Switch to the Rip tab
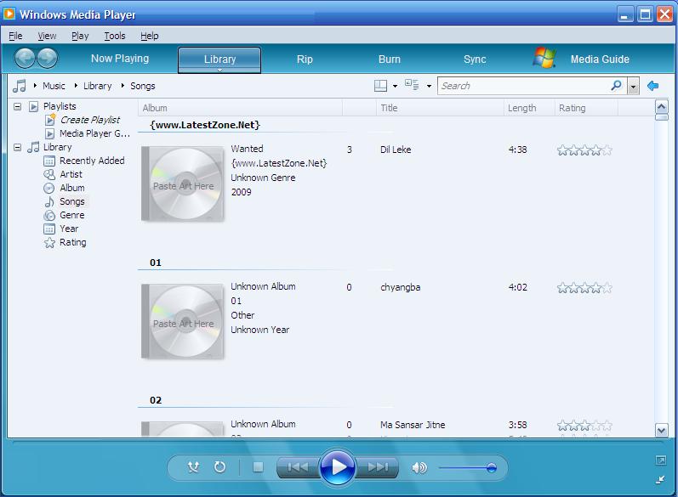 point(305,59)
